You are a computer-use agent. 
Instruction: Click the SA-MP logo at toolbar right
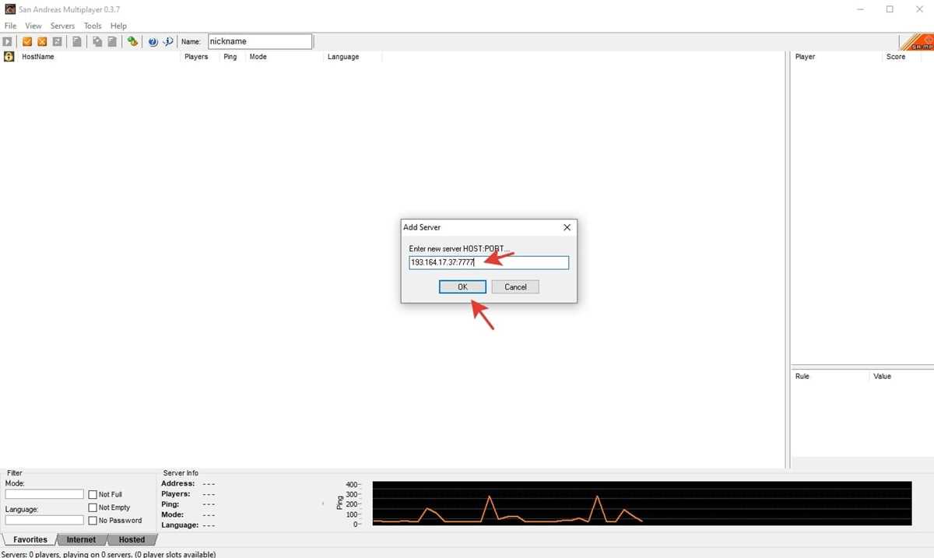tap(916, 42)
